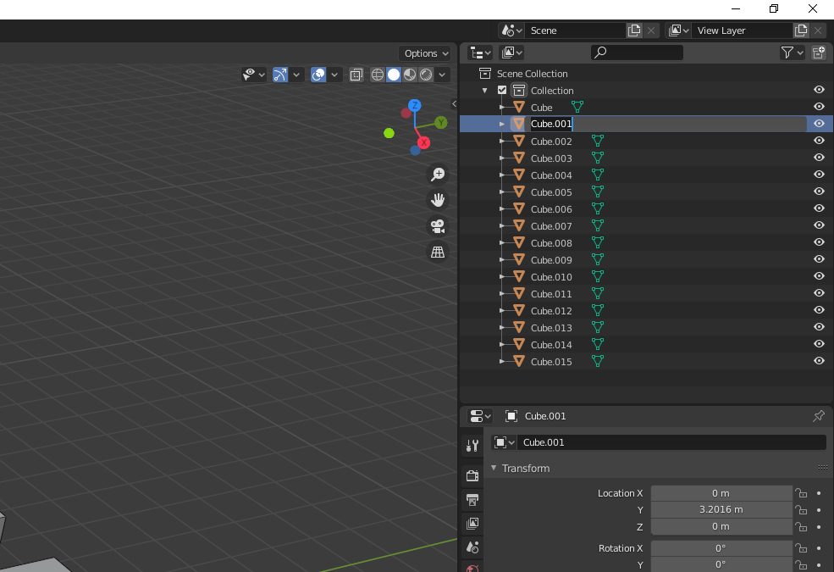Lock the Location X value
834x572 pixels.
[x=801, y=493]
